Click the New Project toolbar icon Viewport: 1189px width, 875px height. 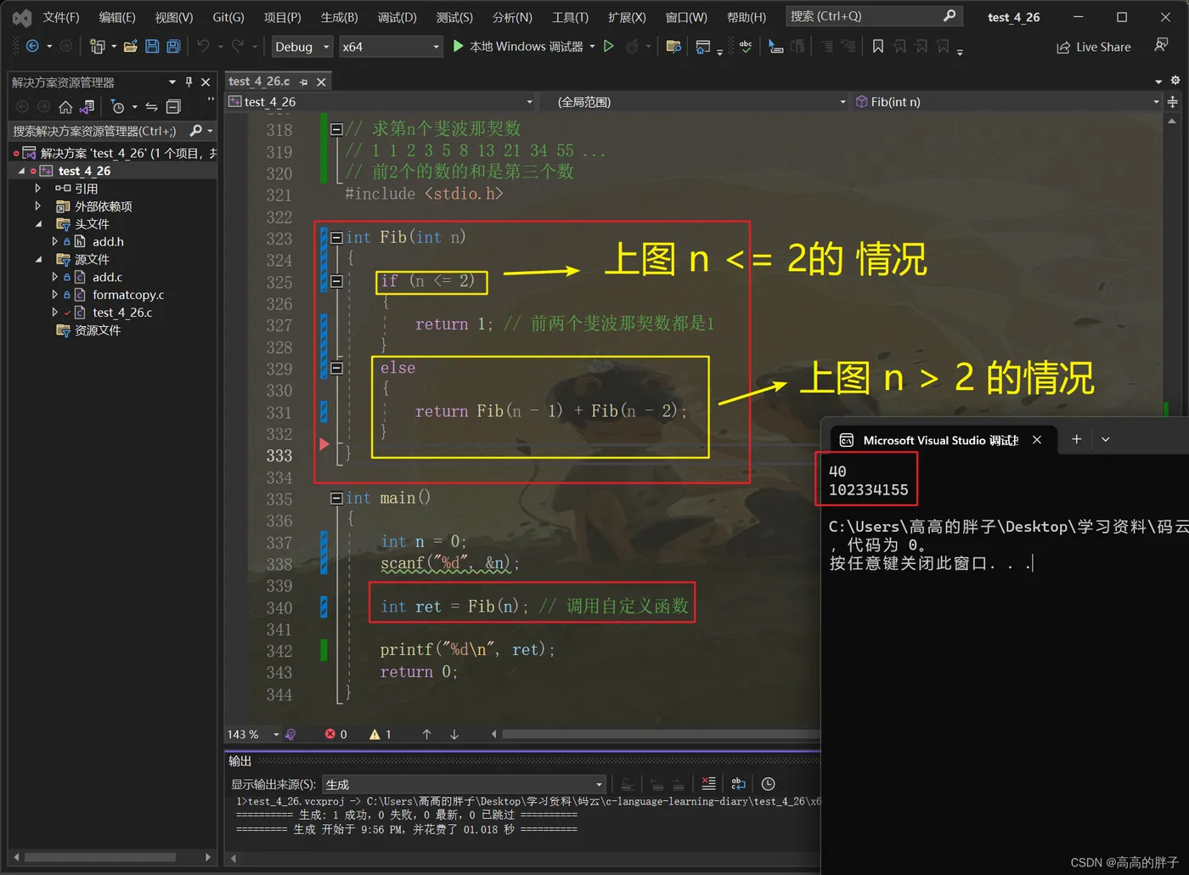coord(98,47)
